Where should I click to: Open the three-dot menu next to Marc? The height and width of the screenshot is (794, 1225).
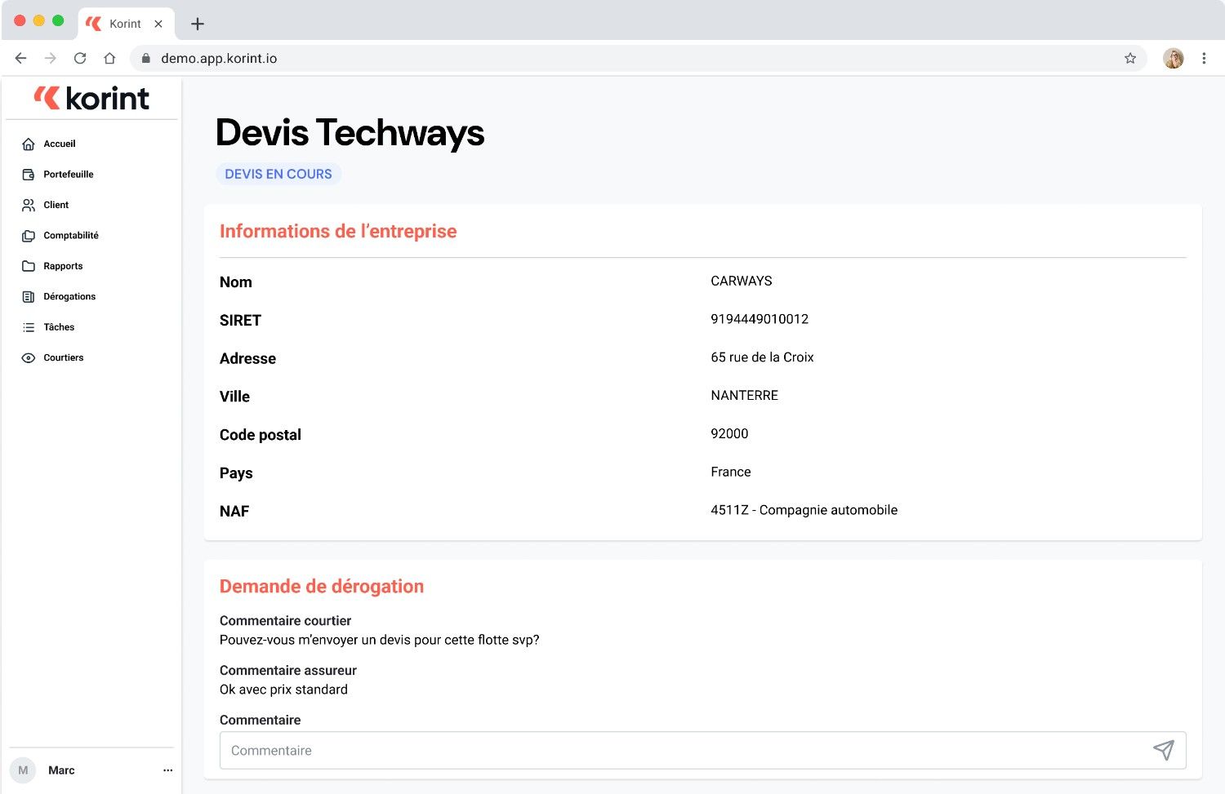click(x=167, y=770)
